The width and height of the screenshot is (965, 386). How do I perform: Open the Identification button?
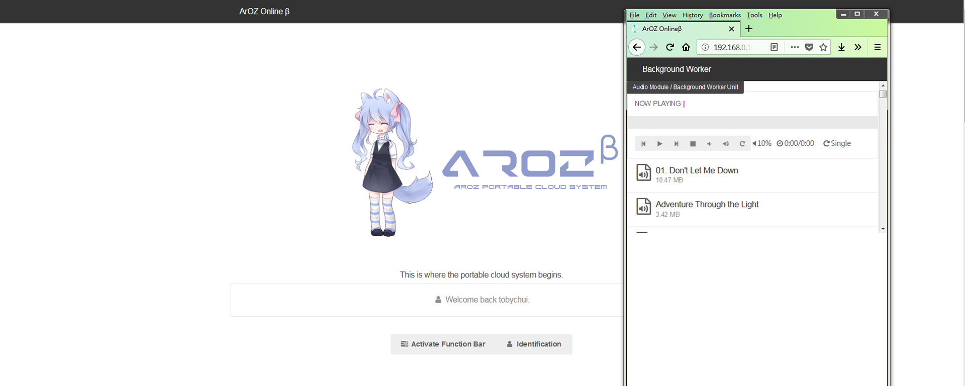[534, 344]
